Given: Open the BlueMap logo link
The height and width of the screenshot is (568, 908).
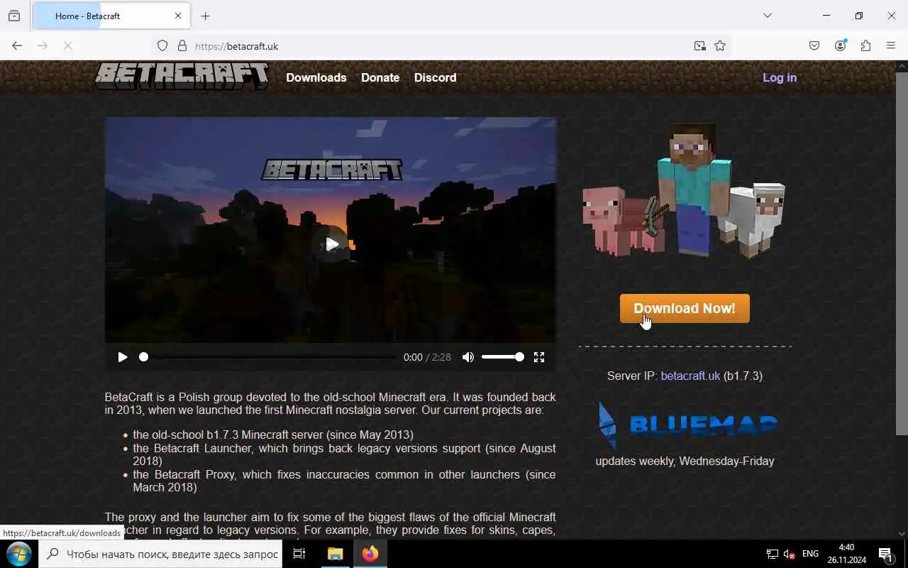Looking at the screenshot, I should point(687,425).
